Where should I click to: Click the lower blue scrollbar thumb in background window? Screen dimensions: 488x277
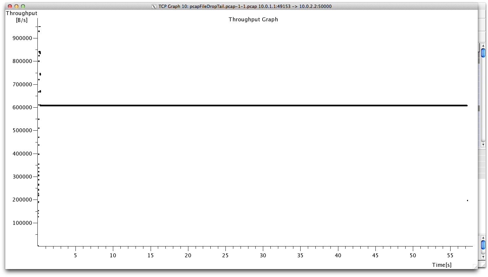(483, 245)
